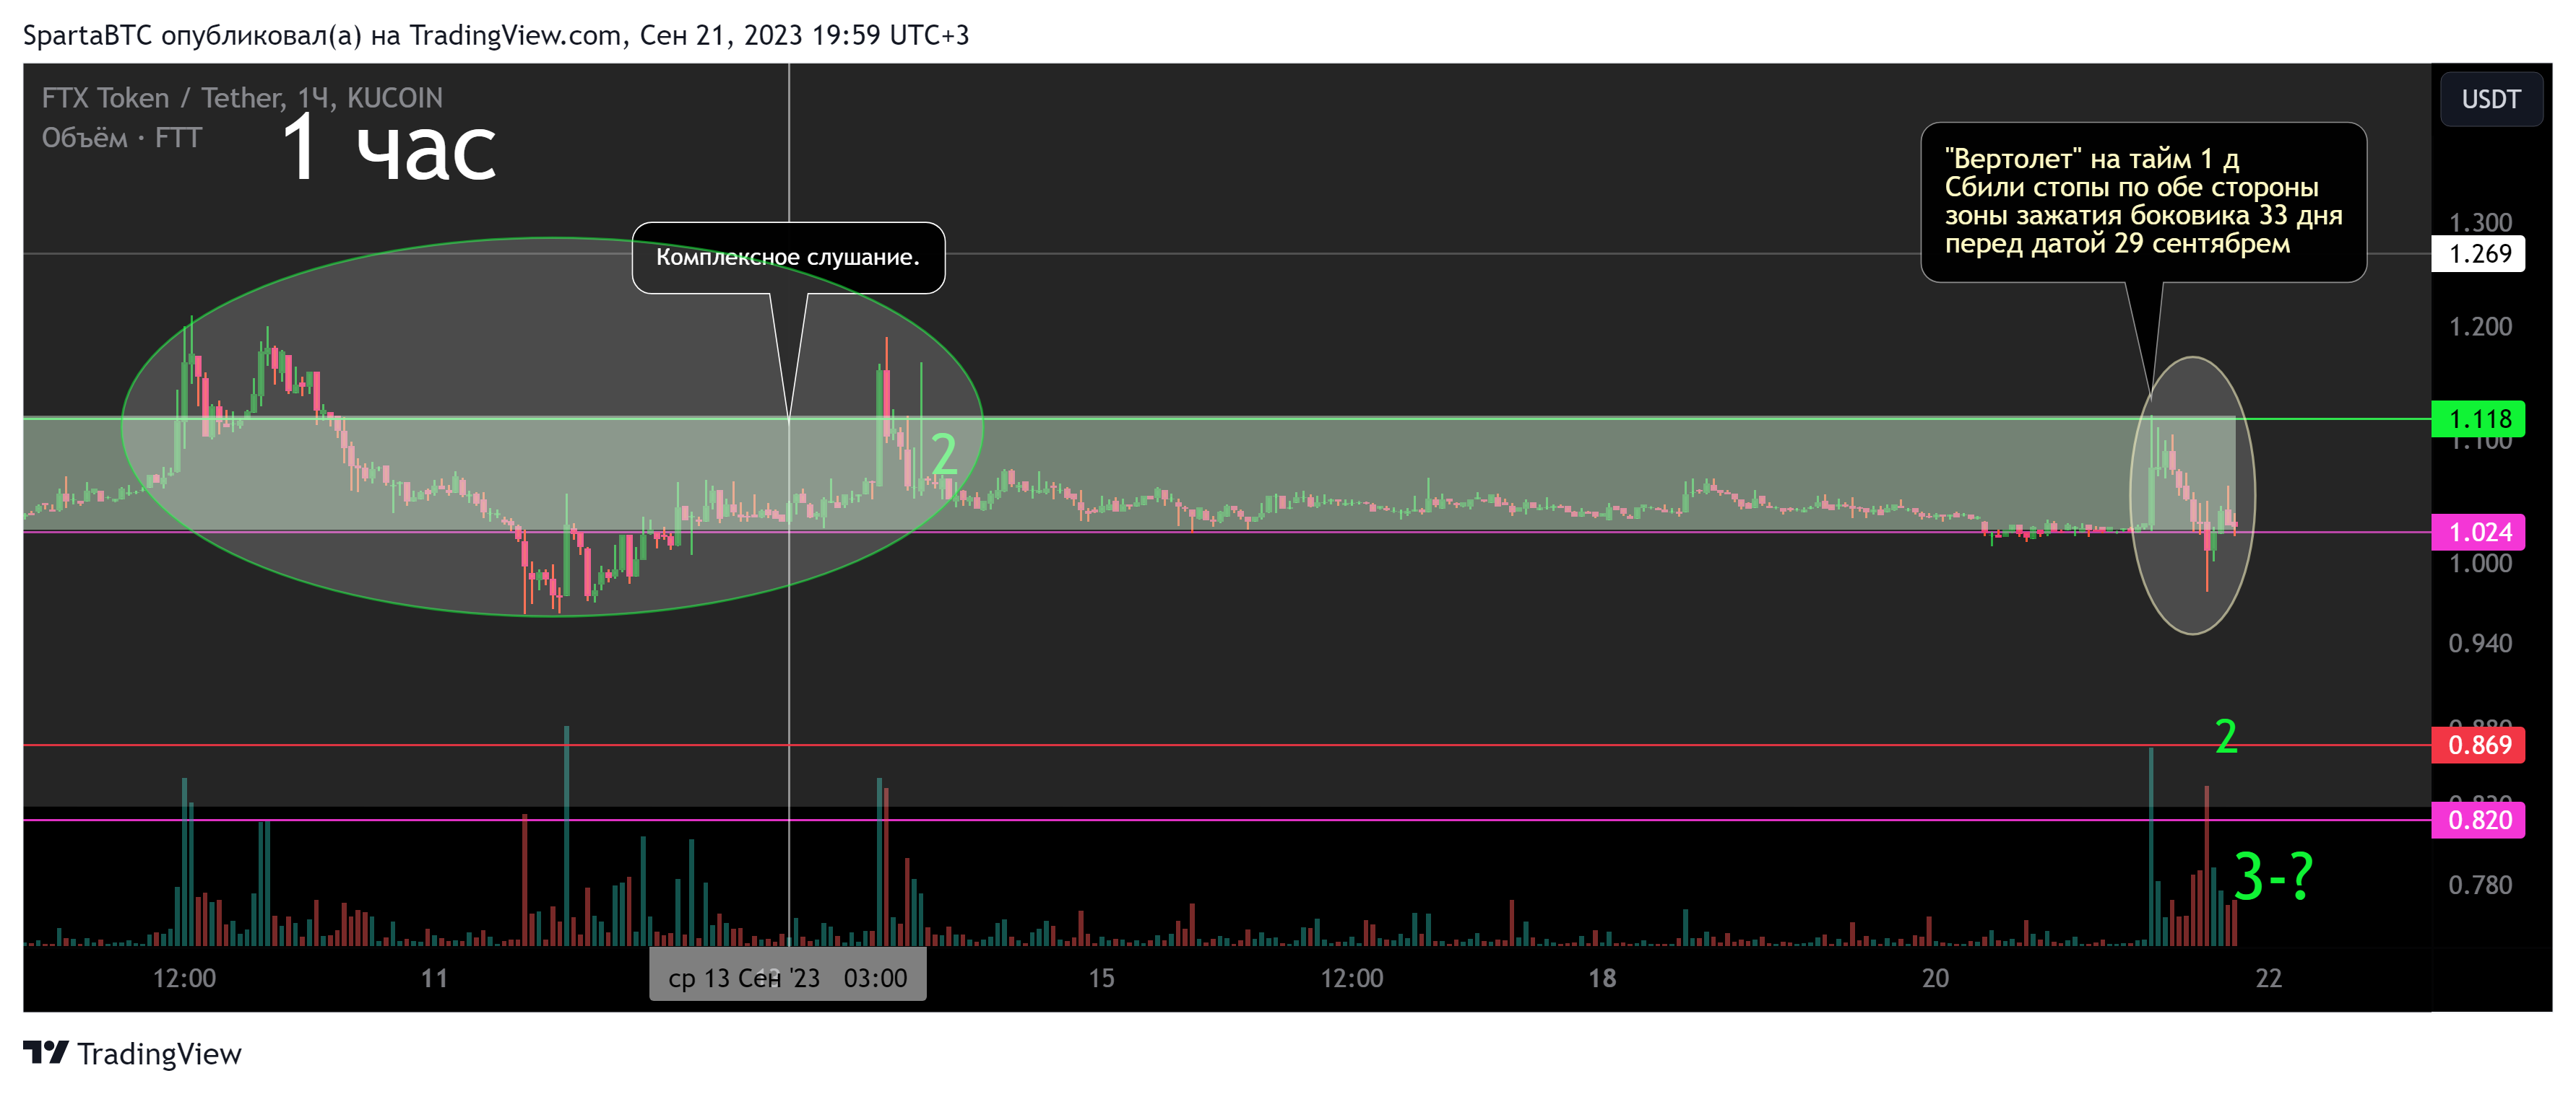The image size is (2576, 1094).
Task: Click the red 0.869 price label
Action: (x=2478, y=744)
